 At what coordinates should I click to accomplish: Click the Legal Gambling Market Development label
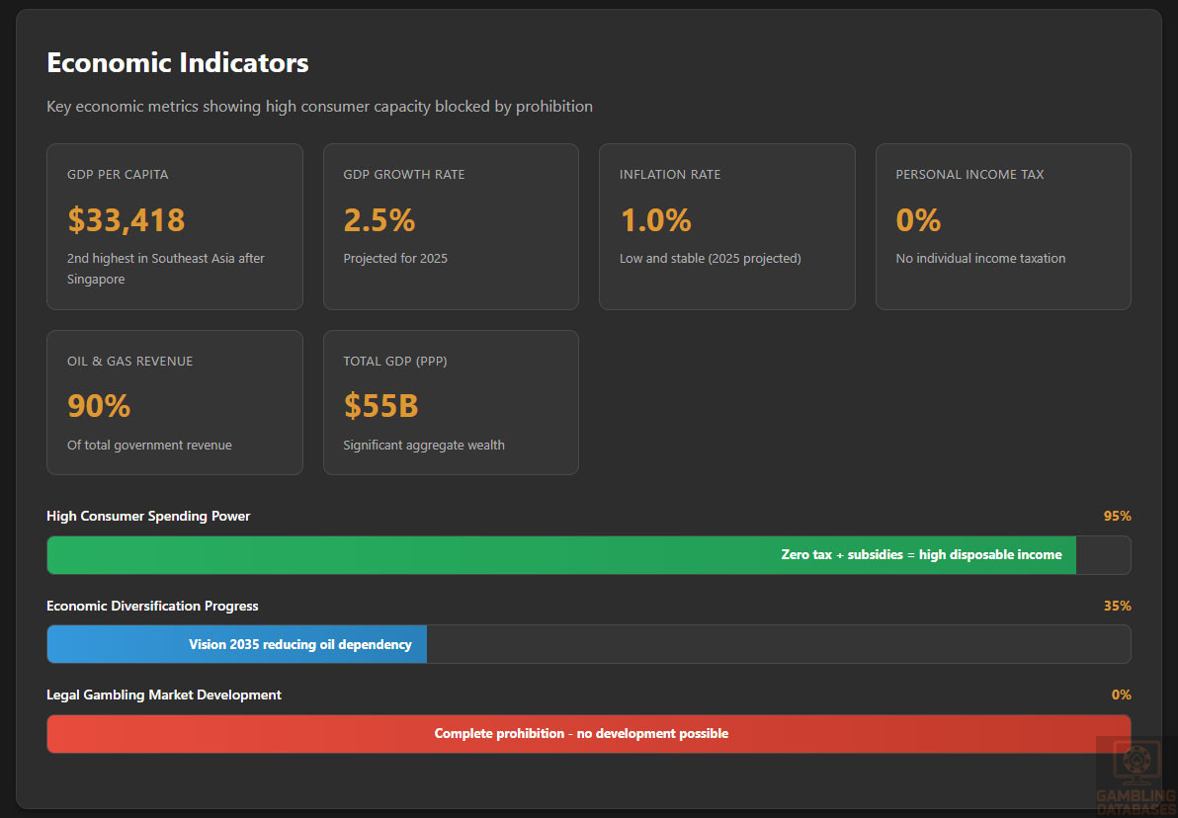click(x=164, y=695)
